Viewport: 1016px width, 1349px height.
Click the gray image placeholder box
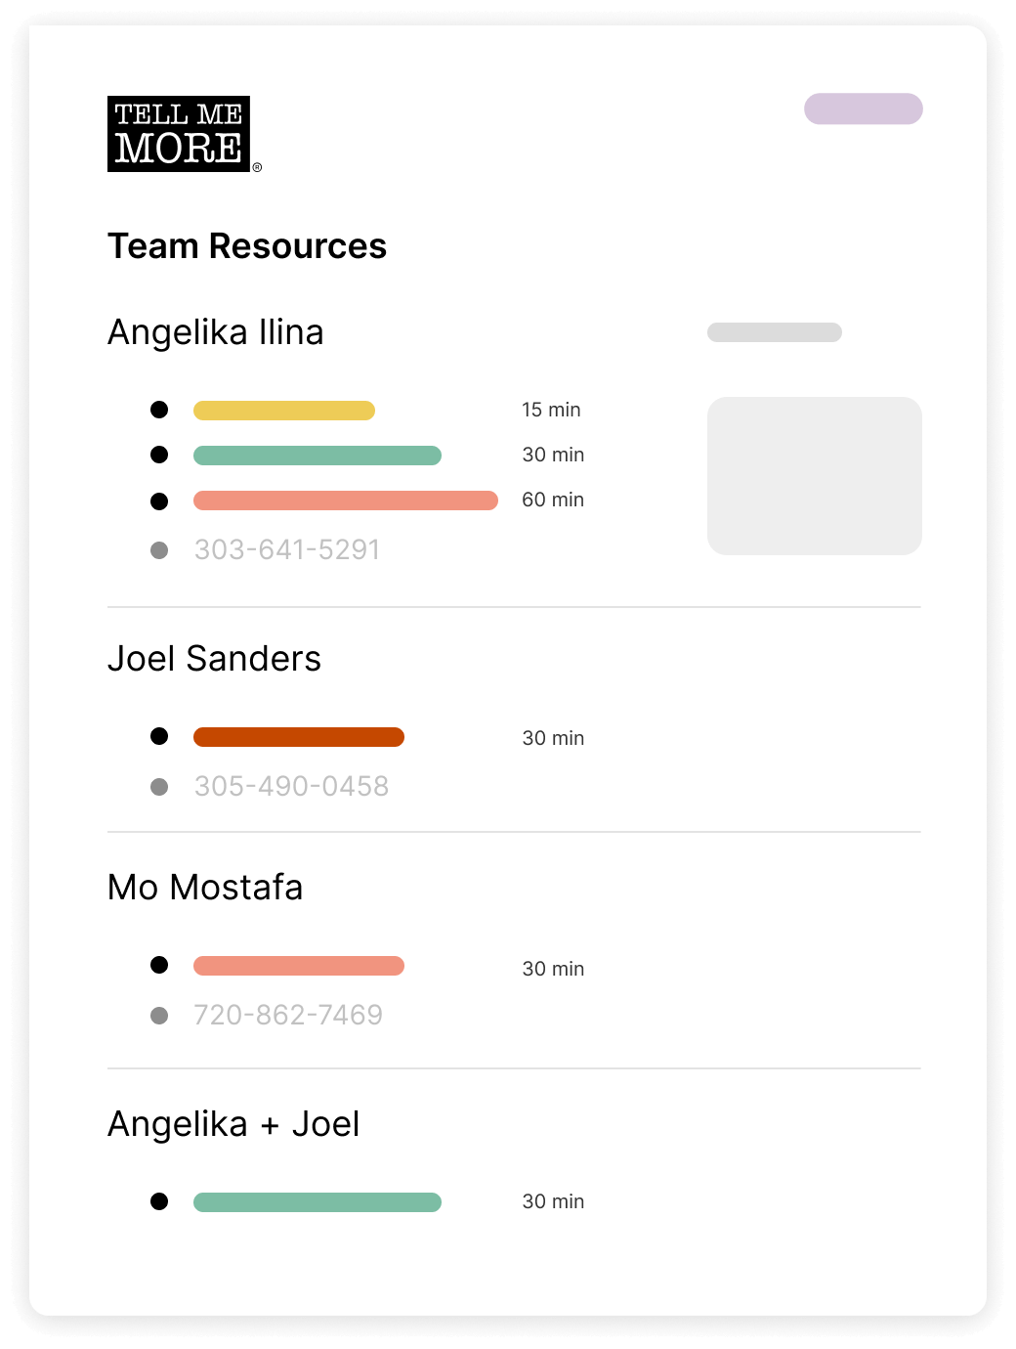pyautogui.click(x=814, y=475)
